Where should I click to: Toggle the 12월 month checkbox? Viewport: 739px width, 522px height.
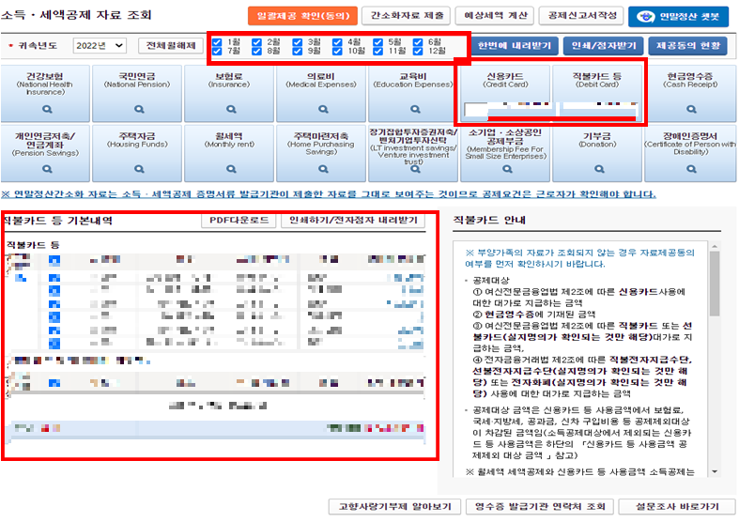tap(418, 51)
